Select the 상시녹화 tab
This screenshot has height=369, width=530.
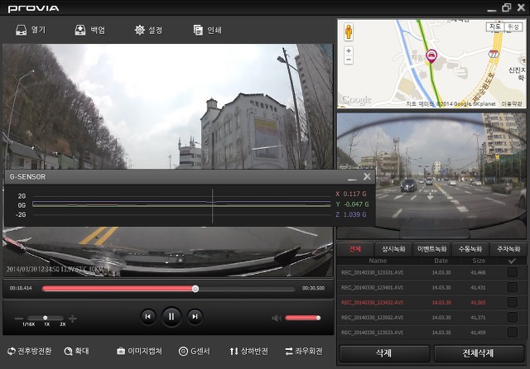(x=393, y=249)
